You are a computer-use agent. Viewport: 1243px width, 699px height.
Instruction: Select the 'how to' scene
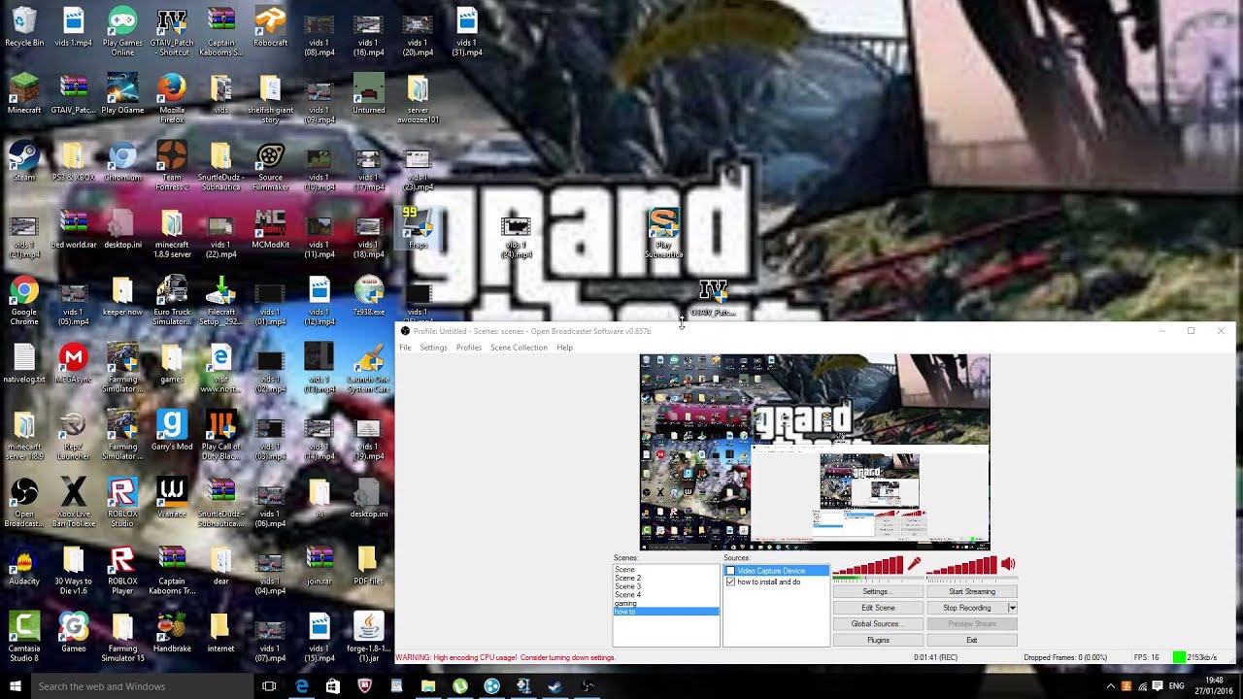(x=666, y=612)
